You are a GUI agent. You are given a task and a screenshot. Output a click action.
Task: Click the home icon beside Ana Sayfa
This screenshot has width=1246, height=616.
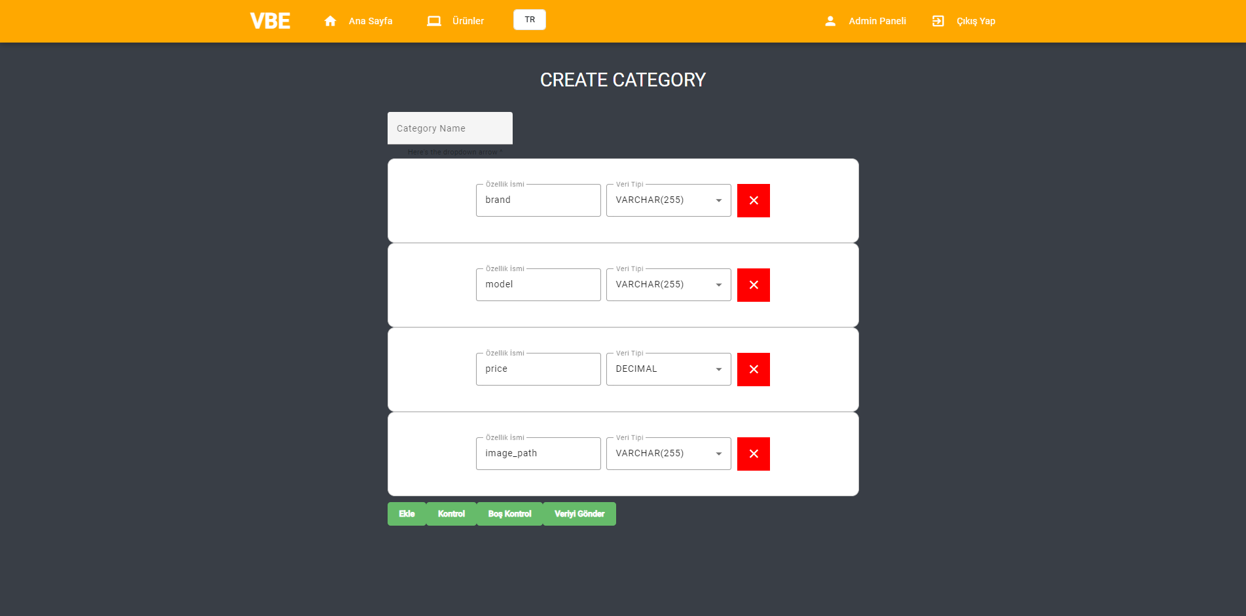click(x=330, y=20)
